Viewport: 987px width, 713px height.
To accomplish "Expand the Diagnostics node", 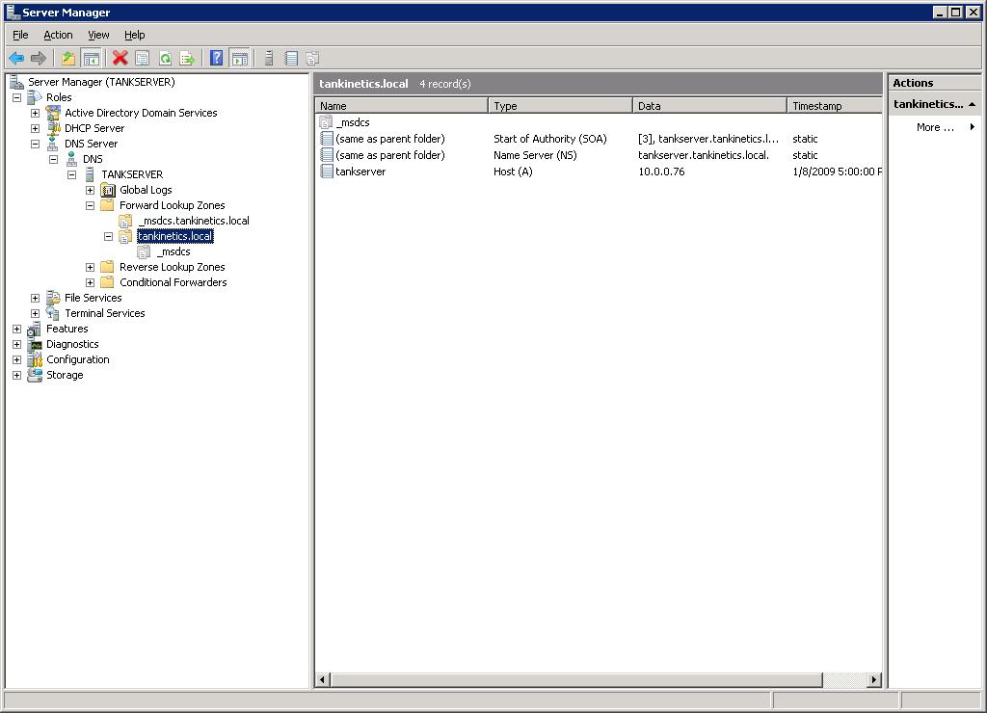I will [17, 344].
